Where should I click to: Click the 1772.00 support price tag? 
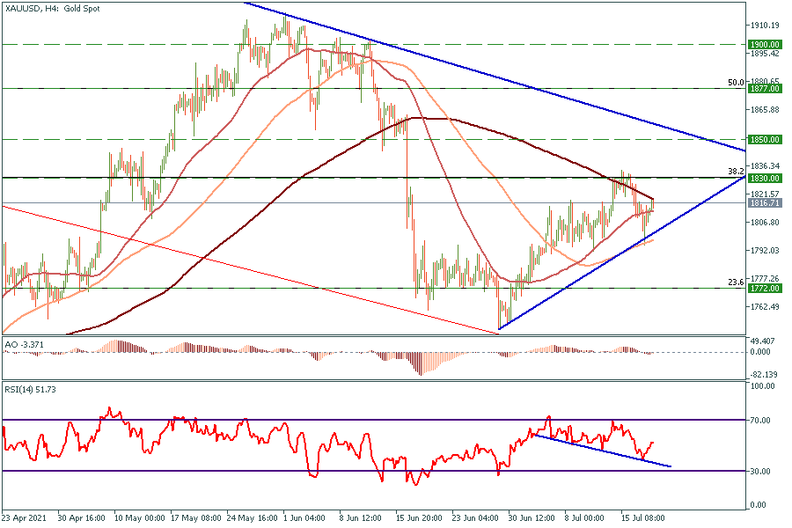[762, 289]
